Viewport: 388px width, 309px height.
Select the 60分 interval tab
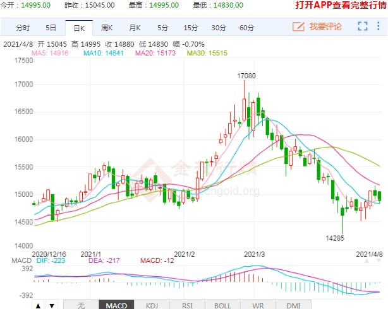[246, 28]
